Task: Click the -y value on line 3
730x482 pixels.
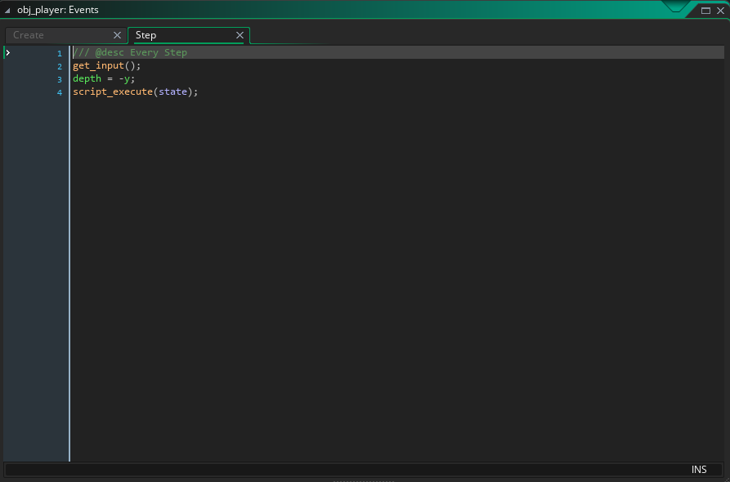Action: coord(124,78)
